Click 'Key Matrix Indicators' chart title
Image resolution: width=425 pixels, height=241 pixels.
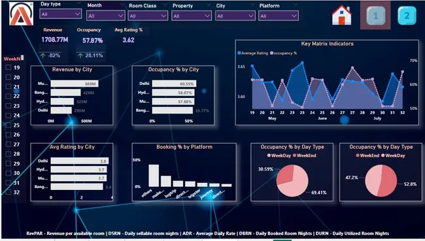coord(327,44)
